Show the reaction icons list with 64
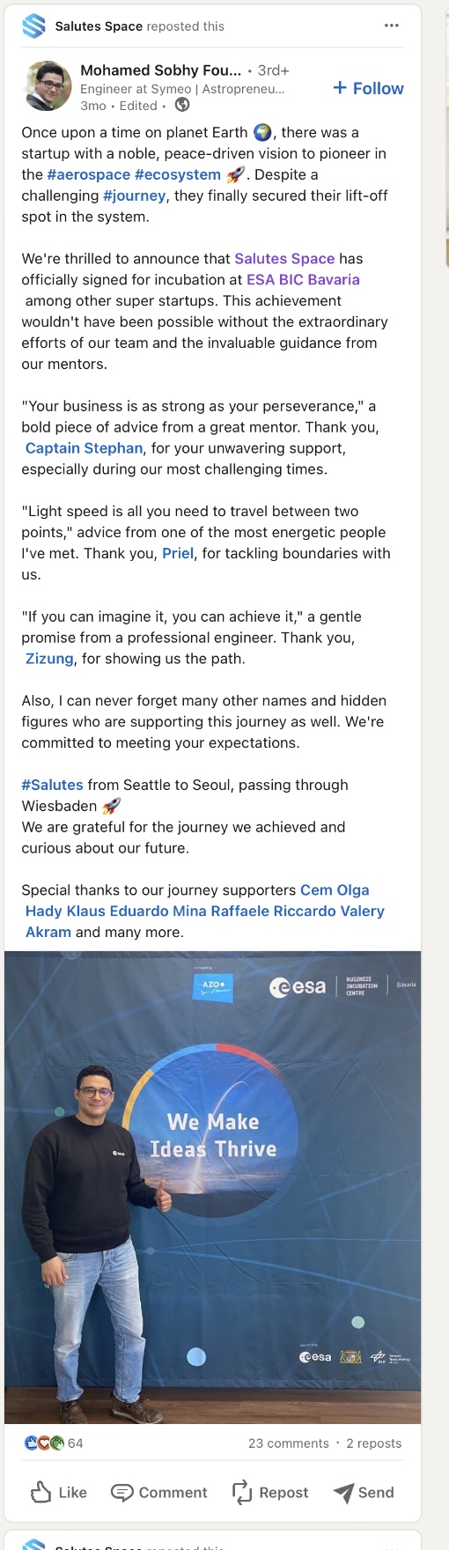This screenshot has width=449, height=1550. [x=54, y=1443]
